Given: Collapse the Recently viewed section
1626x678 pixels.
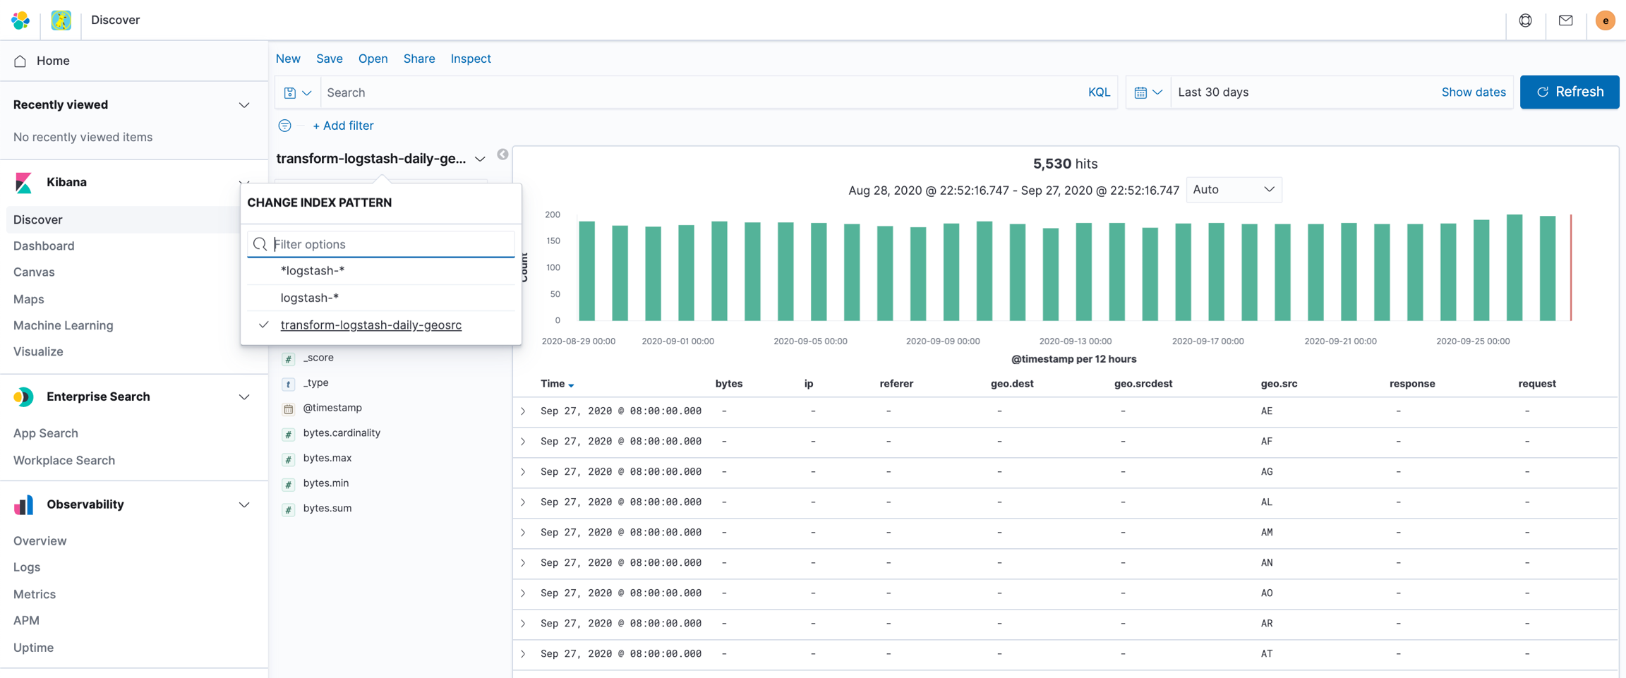Looking at the screenshot, I should (x=243, y=105).
